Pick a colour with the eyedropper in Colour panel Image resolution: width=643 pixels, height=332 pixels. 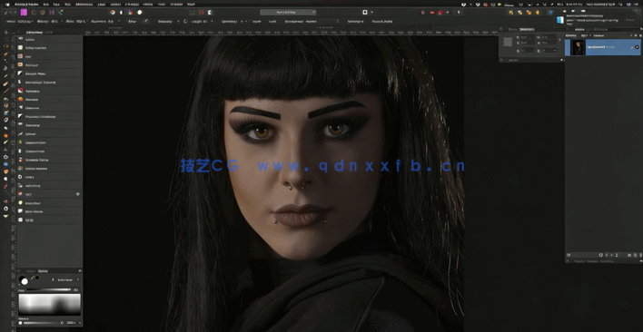point(33,278)
